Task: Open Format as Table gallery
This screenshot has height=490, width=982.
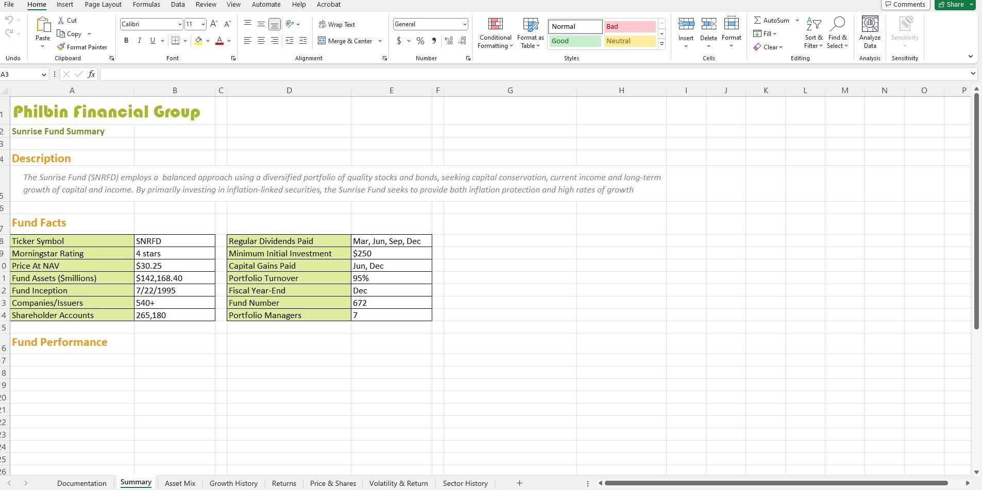Action: coord(530,33)
